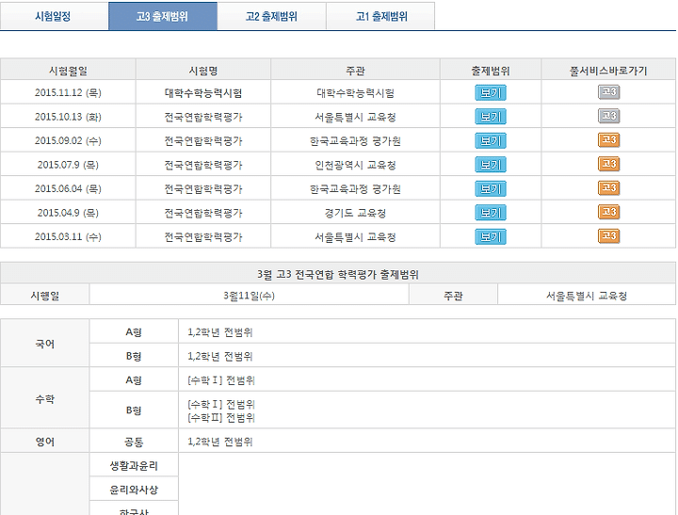Viewport: 678px width, 515px height.
Task: Open orange 고3 service icon for 2015.06.04
Action: pyautogui.click(x=609, y=188)
